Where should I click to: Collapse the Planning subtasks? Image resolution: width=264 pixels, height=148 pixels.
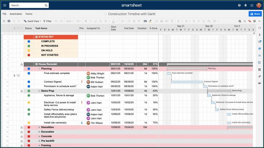pyautogui.click(x=39, y=69)
